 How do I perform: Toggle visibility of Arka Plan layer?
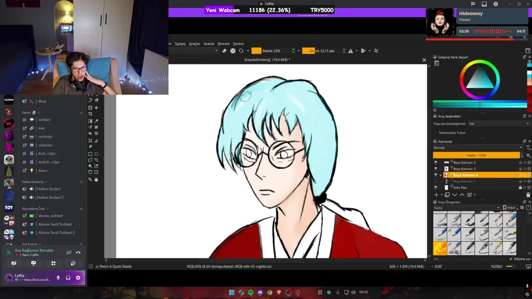click(436, 187)
